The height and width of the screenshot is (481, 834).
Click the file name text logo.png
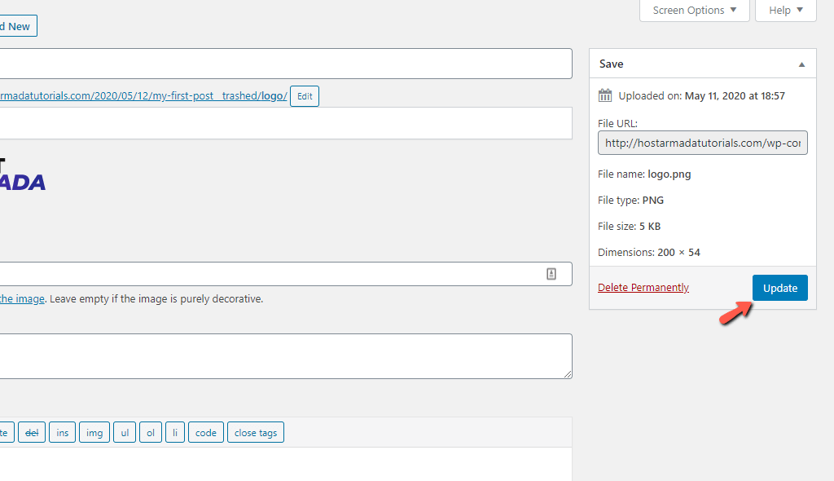point(669,174)
